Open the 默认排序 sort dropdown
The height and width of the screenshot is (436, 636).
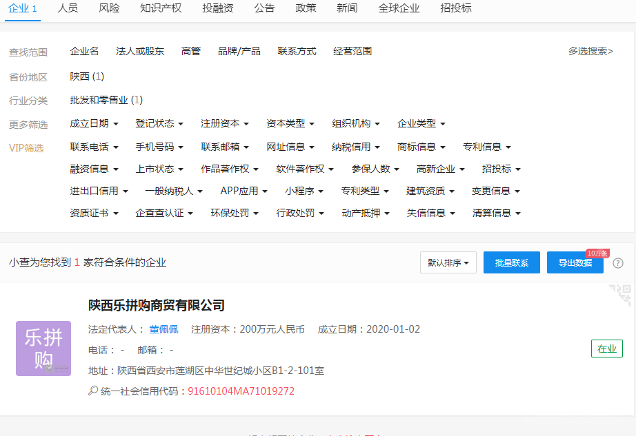coord(448,263)
